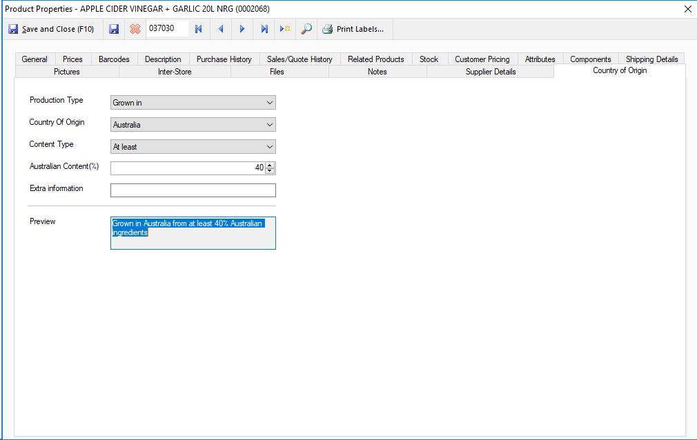Image resolution: width=697 pixels, height=440 pixels.
Task: Decrease Australian Content percentage with down arrow
Action: point(270,170)
